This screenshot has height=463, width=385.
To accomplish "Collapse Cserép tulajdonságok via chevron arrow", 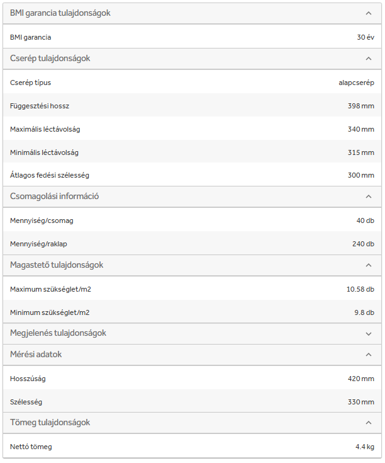I will (x=368, y=59).
